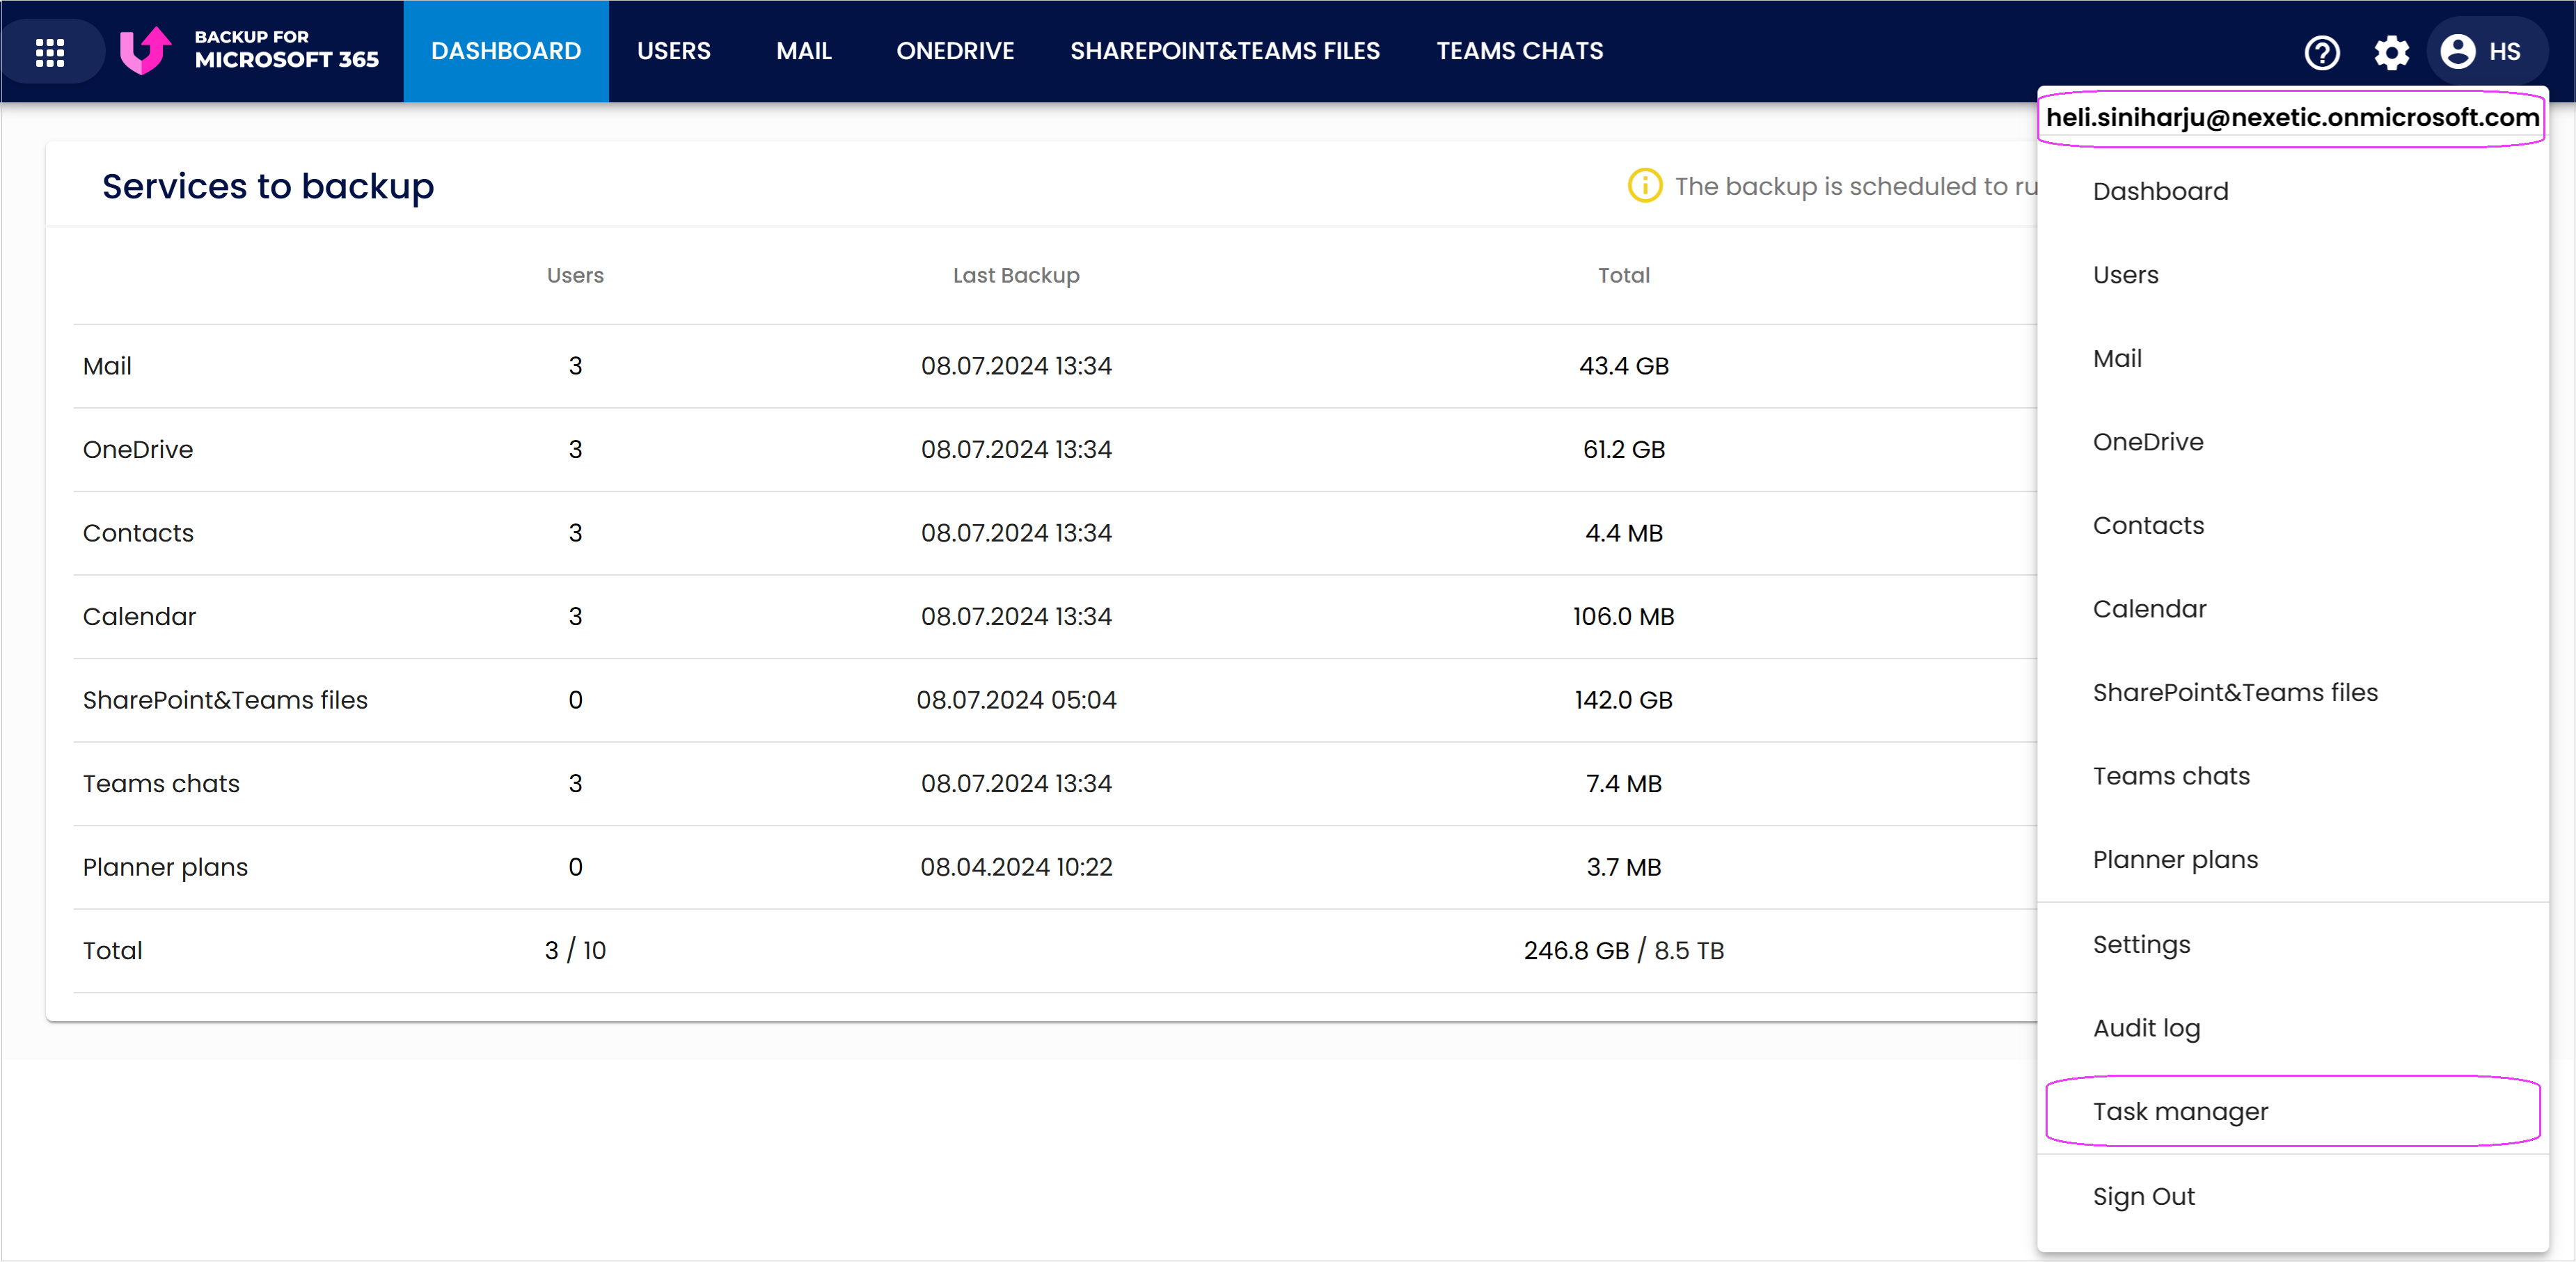This screenshot has width=2576, height=1262.
Task: Click the 08.07.2024 05:04 SharePoint backup date
Action: pyautogui.click(x=1016, y=700)
